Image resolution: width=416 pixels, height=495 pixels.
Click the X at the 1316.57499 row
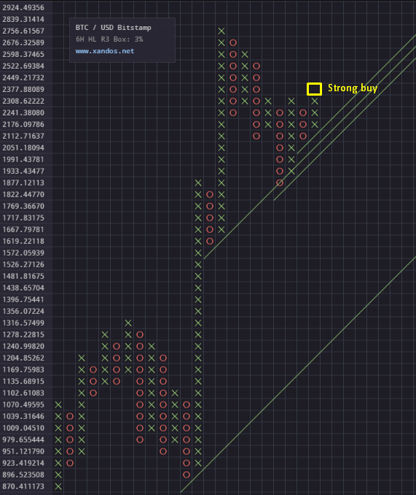pyautogui.click(x=128, y=323)
